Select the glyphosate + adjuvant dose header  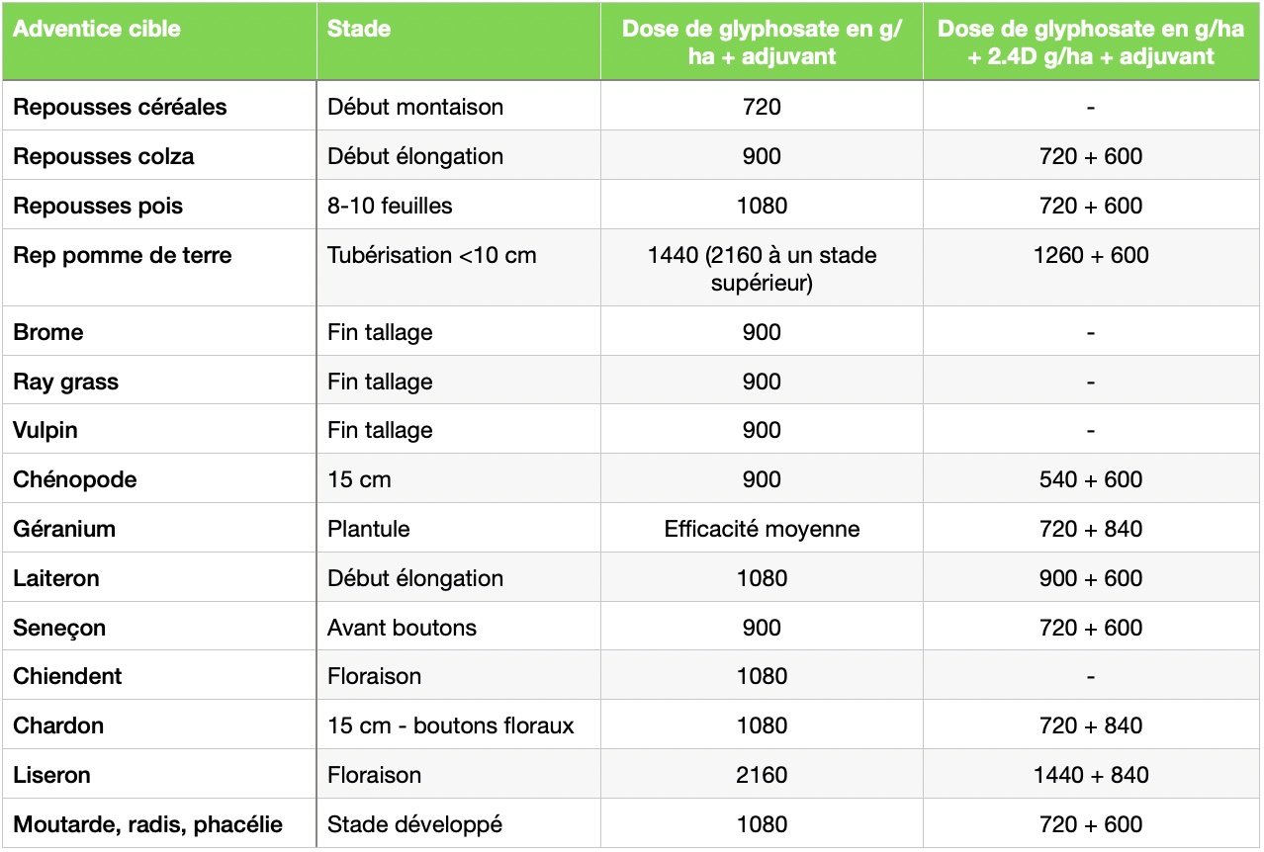pos(762,42)
